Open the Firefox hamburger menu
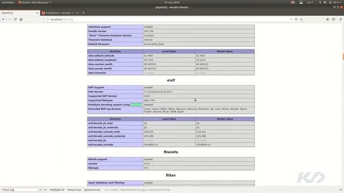 click(340, 19)
